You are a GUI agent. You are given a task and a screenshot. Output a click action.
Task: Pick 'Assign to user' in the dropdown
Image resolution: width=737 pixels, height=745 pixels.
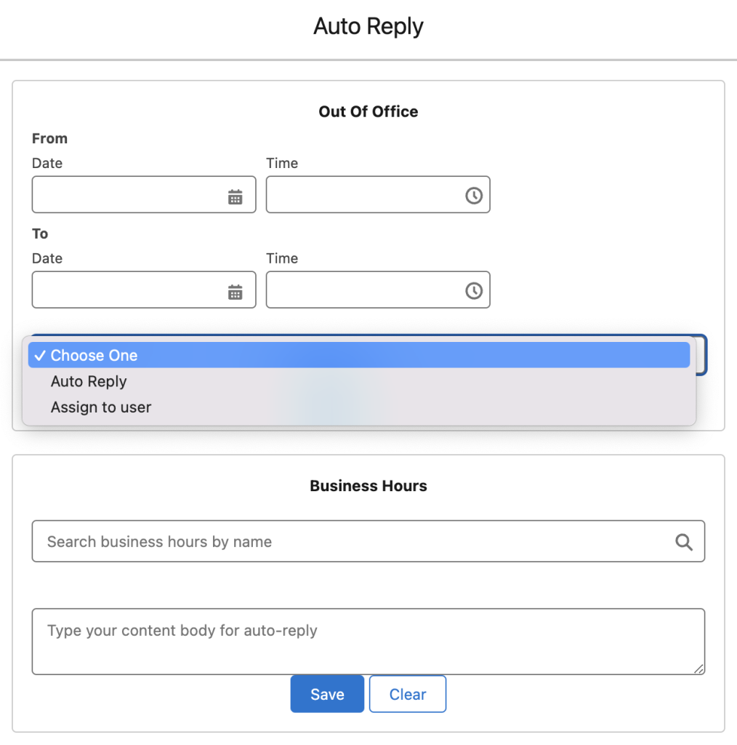tap(101, 407)
